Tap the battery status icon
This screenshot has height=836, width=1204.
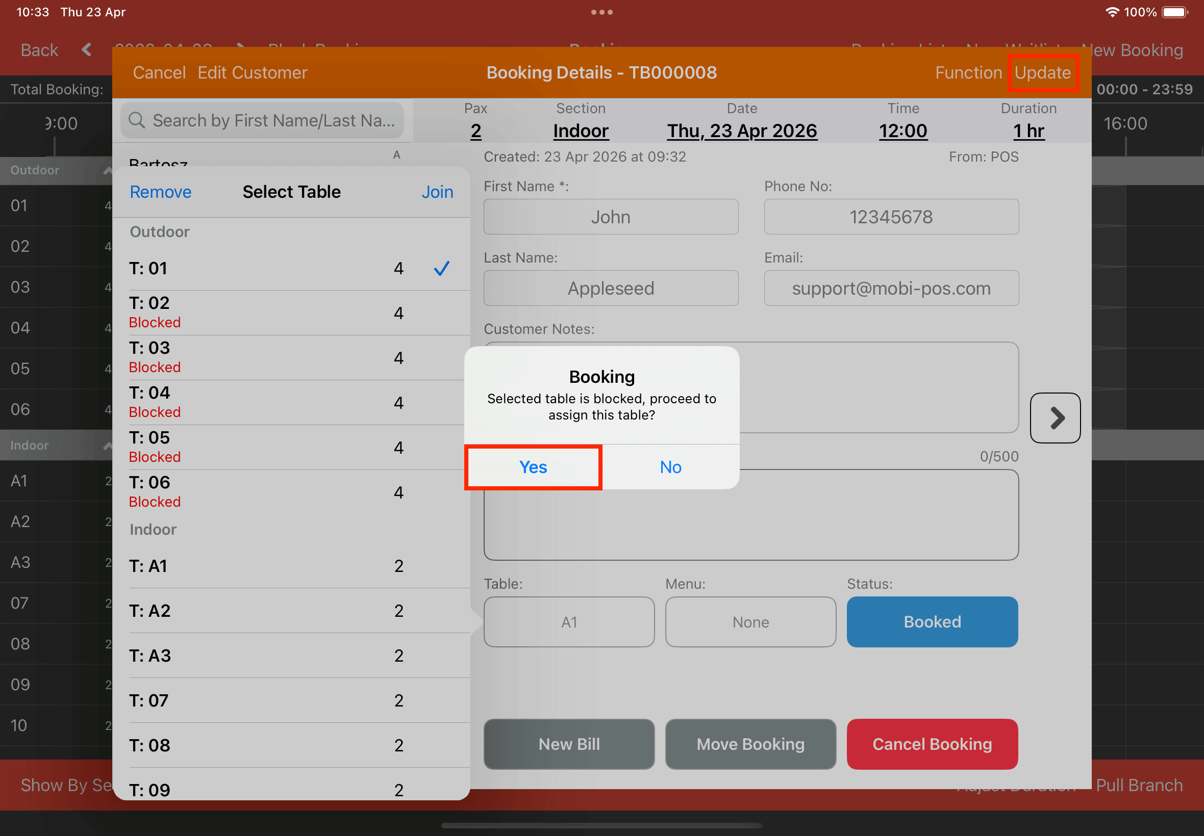(1174, 12)
